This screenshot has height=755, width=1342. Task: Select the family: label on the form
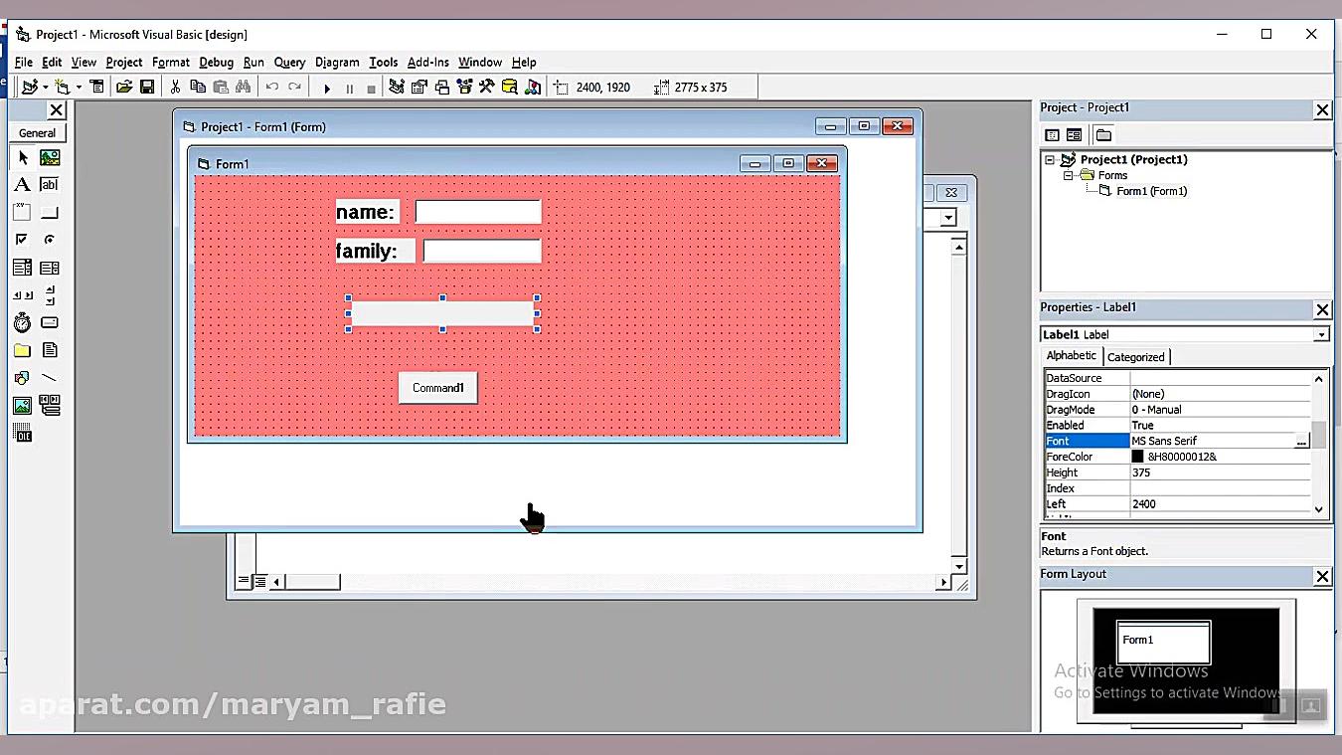click(375, 251)
